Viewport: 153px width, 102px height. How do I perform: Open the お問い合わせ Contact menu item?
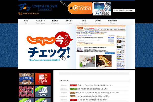[112, 22]
